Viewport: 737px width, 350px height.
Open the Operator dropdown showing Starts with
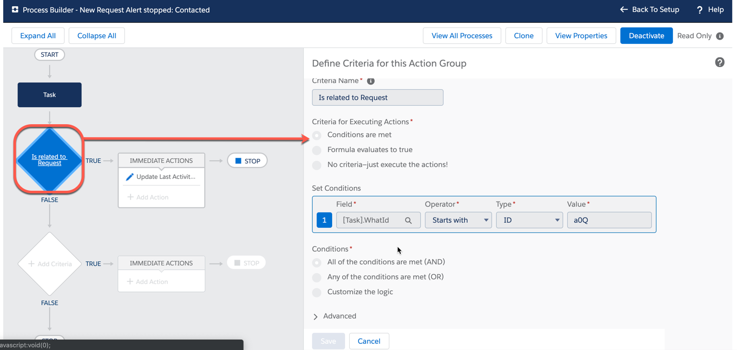pyautogui.click(x=457, y=220)
